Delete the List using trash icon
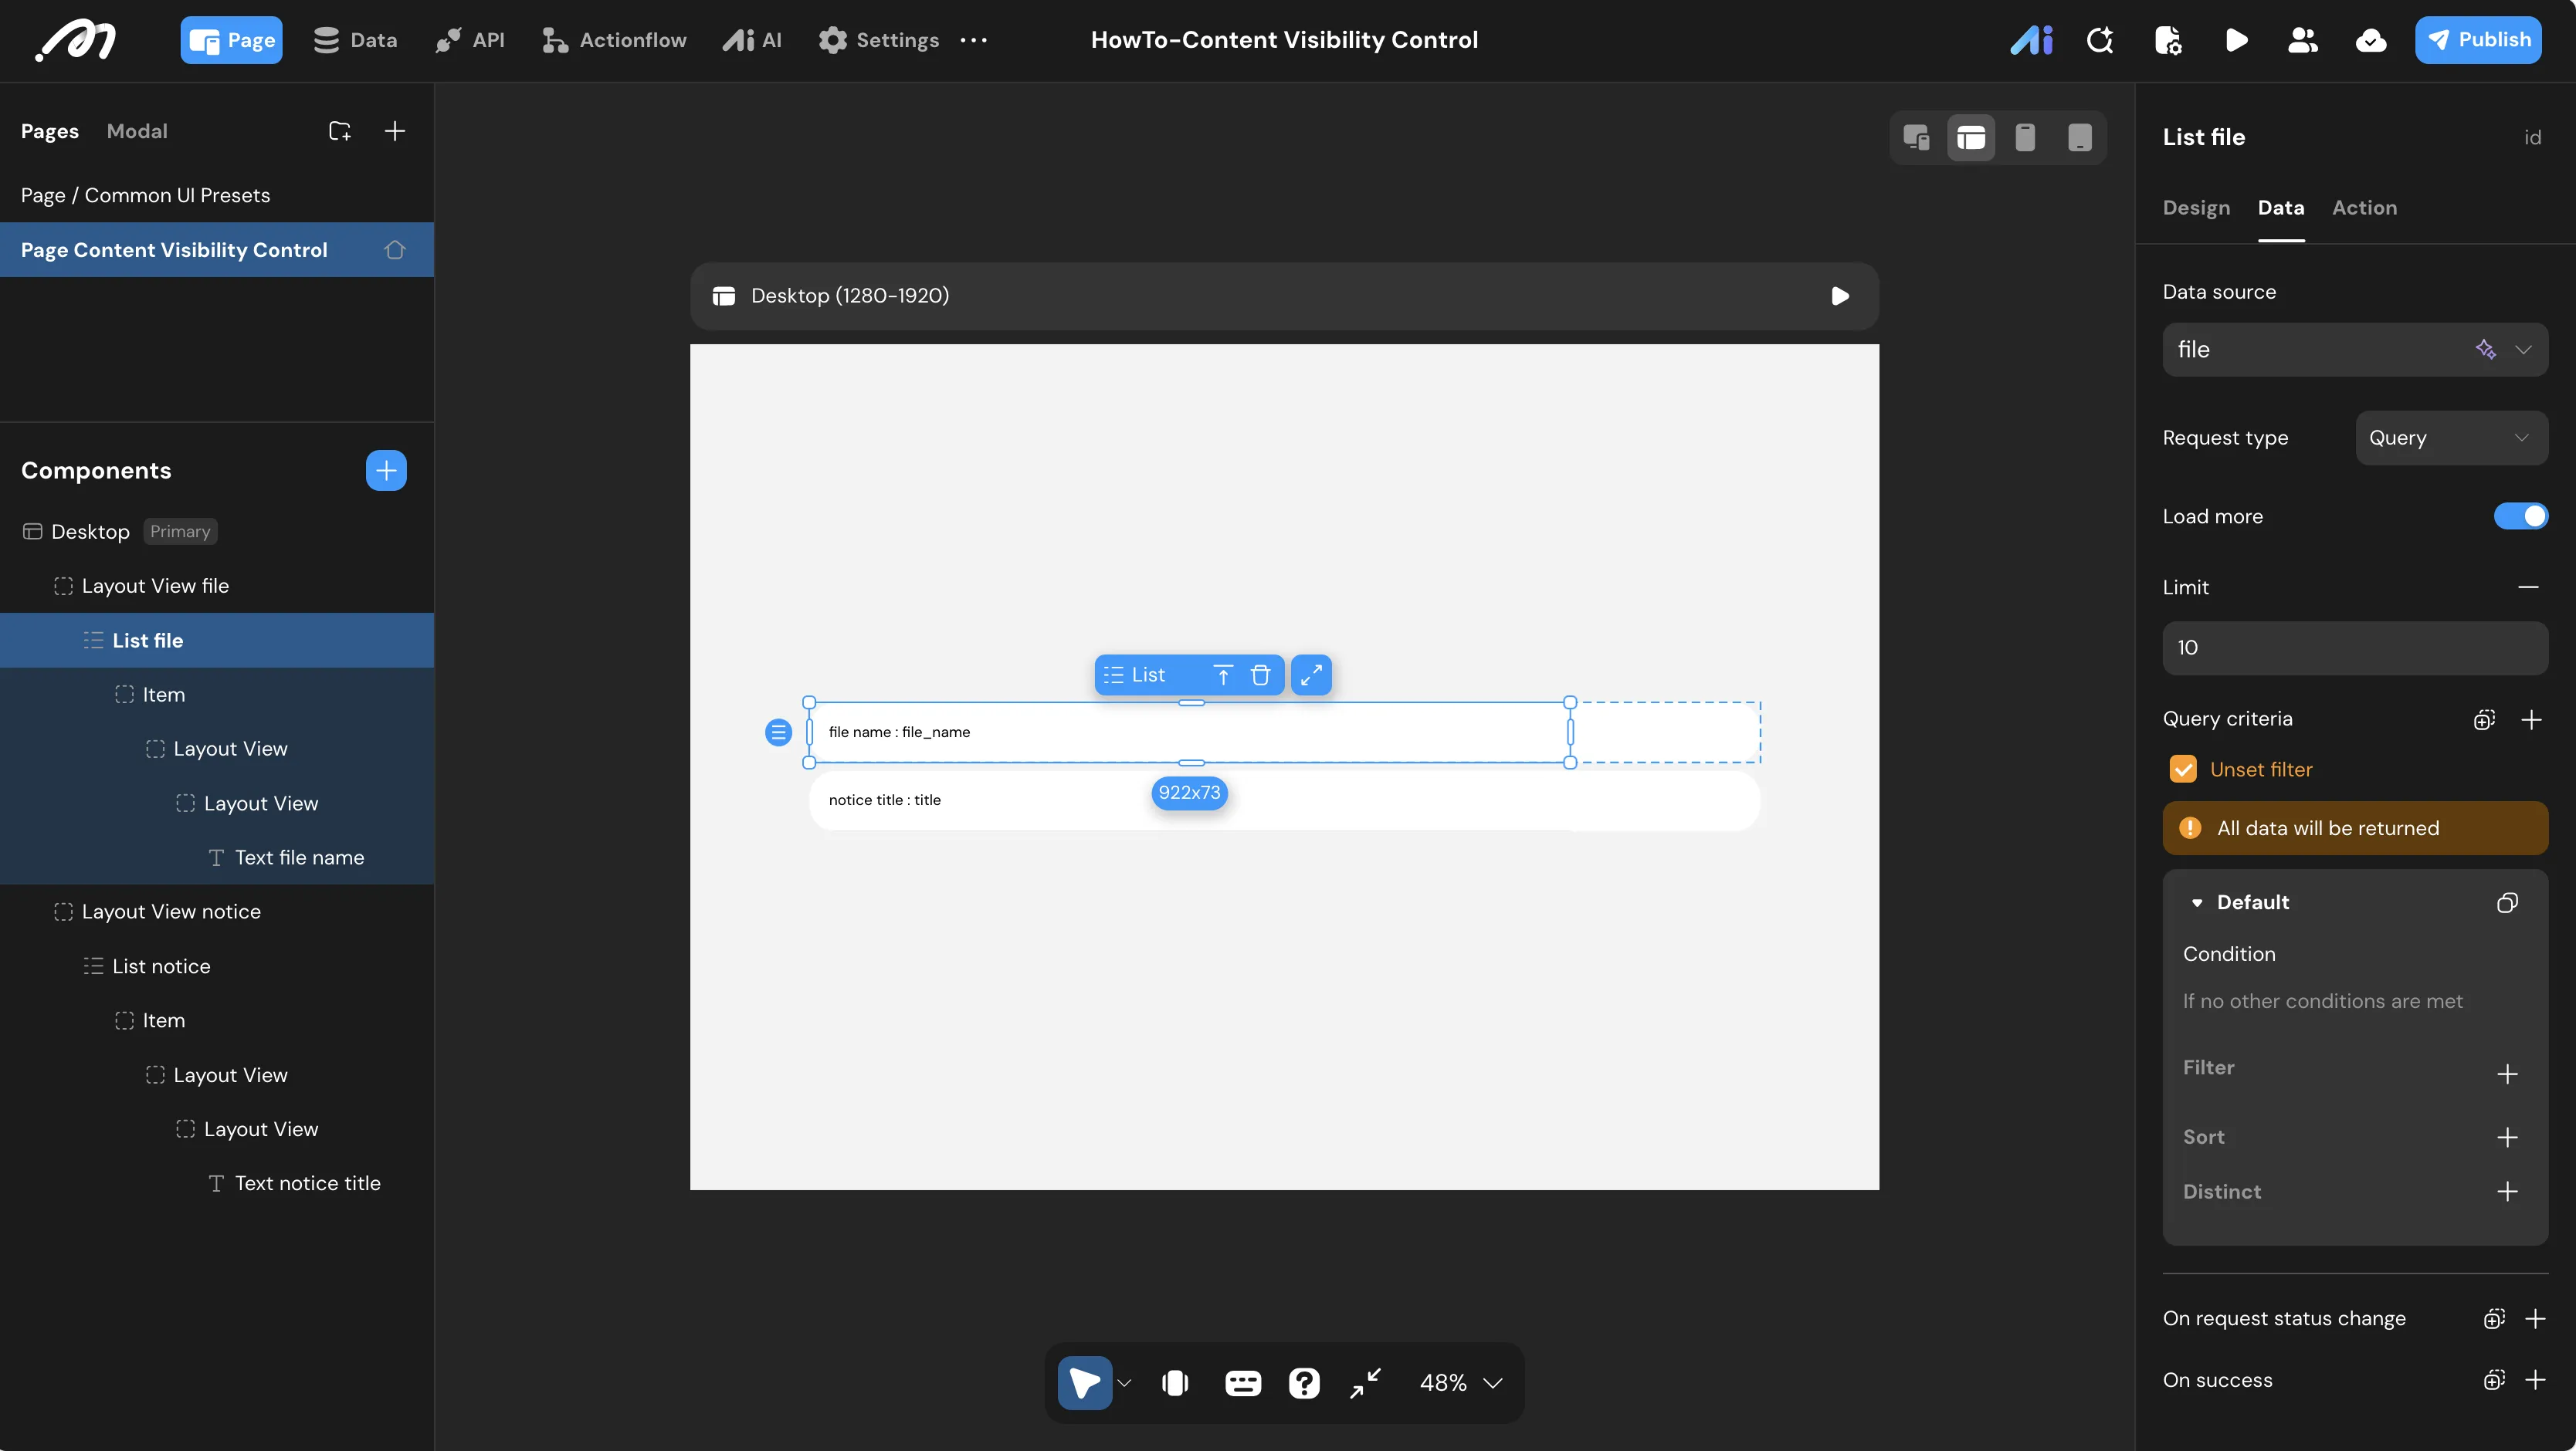The height and width of the screenshot is (1451, 2576). [1260, 675]
